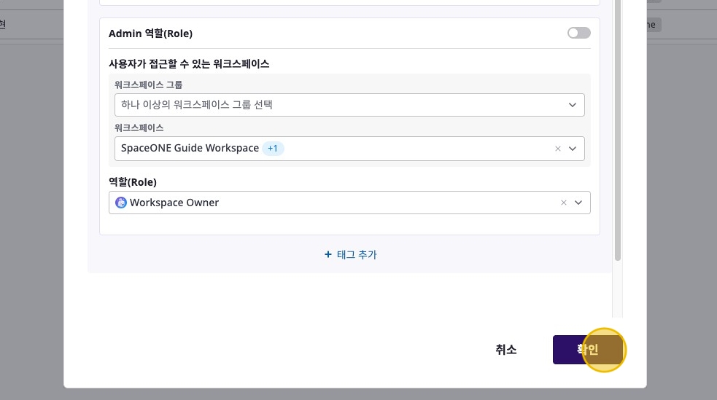Clear selected workspaces with the x icon

[x=558, y=149]
